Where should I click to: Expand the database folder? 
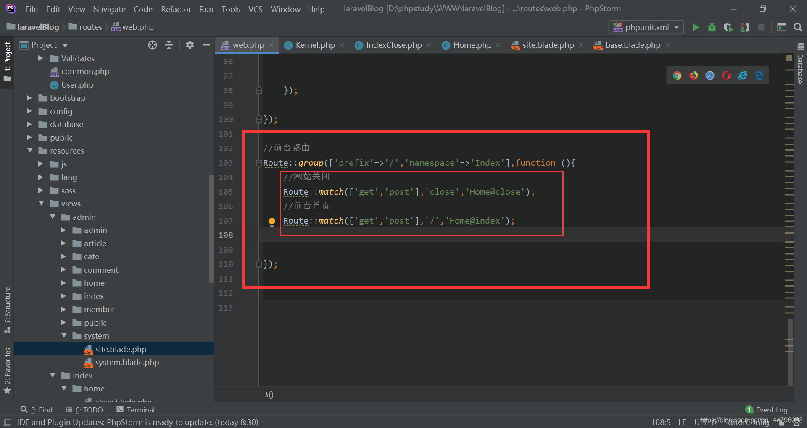click(29, 124)
